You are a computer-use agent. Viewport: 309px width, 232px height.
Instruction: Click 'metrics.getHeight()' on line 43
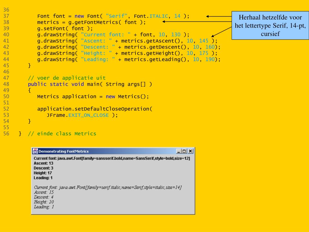(151, 53)
